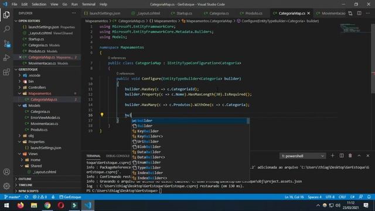The width and height of the screenshot is (375, 211).
Task: Open ErrorViewModel.cs in the explorer
Action: coord(45,118)
